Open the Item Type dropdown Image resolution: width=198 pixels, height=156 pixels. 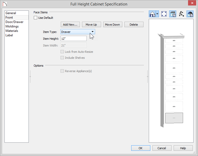tap(78, 32)
